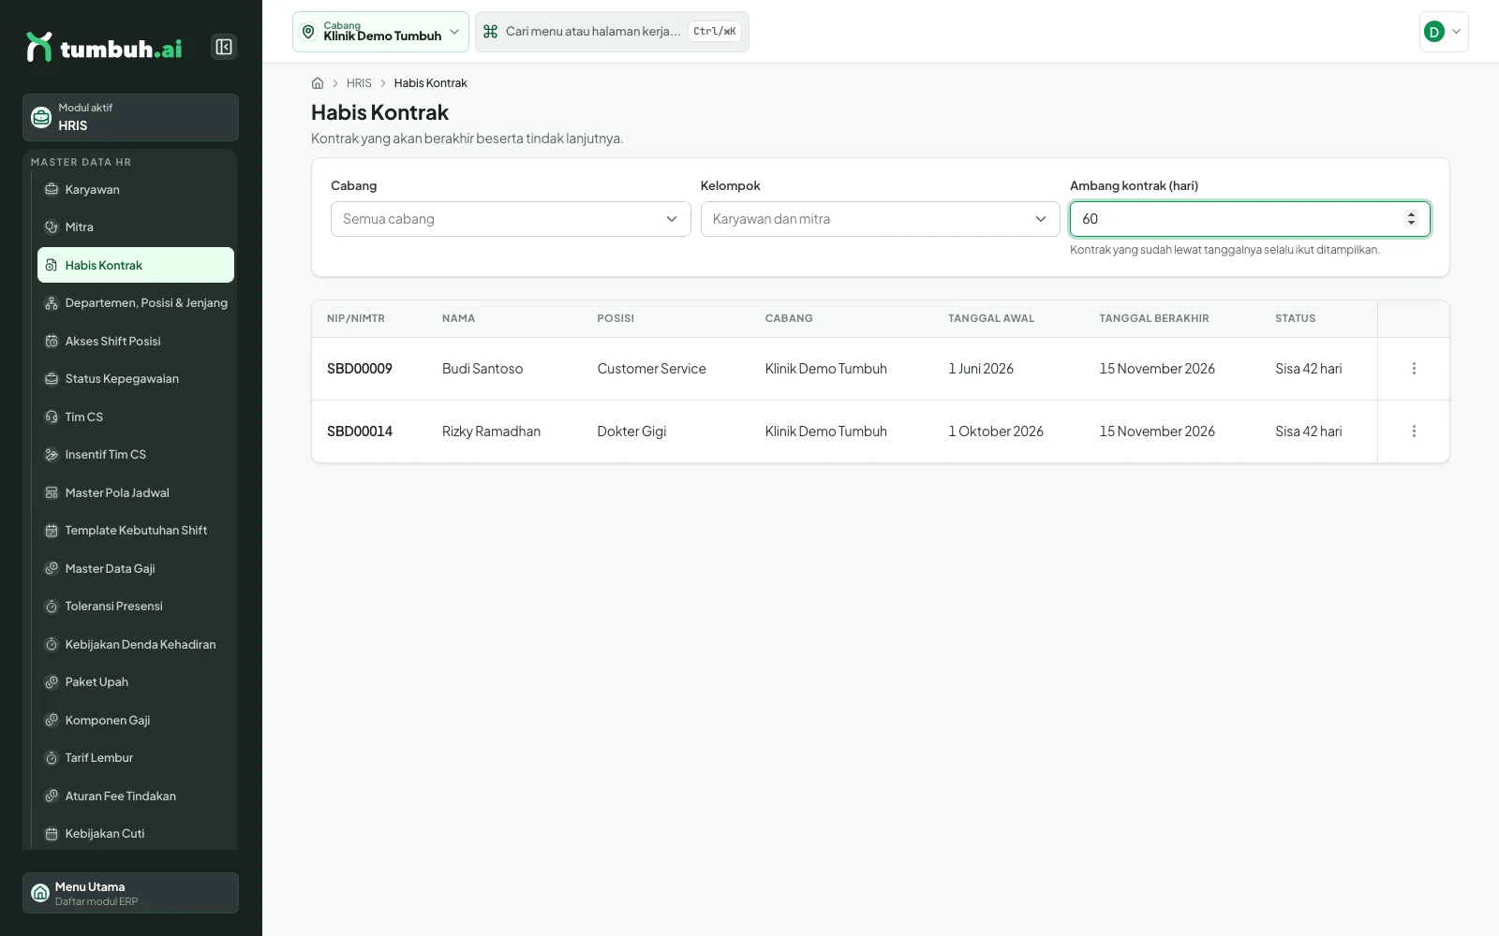Click the Akses Shift Posisi icon
Image resolution: width=1499 pixels, height=936 pixels.
[x=52, y=342]
